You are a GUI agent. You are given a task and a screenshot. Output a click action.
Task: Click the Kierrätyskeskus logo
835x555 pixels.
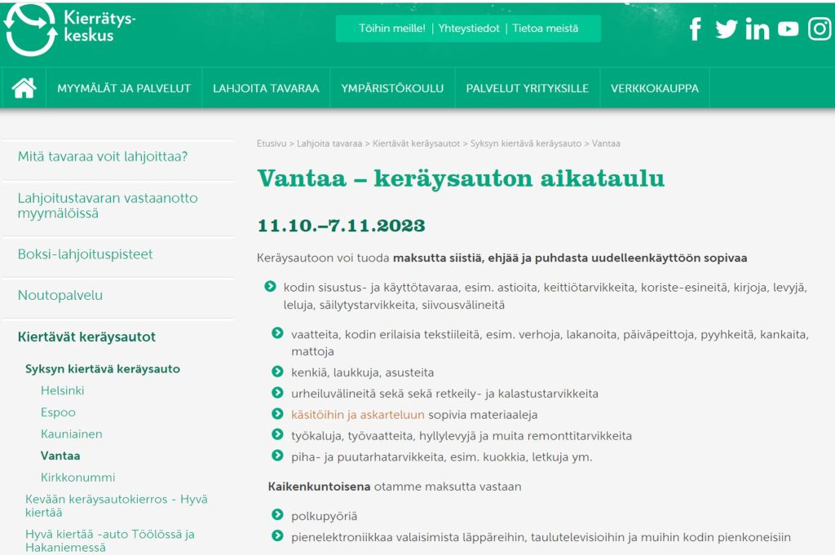(x=69, y=28)
